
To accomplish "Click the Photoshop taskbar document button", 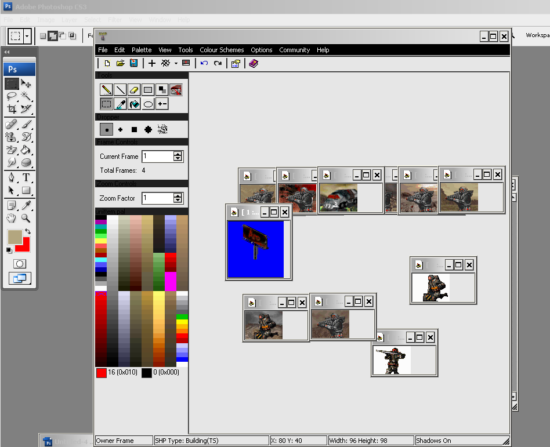I will (x=65, y=441).
